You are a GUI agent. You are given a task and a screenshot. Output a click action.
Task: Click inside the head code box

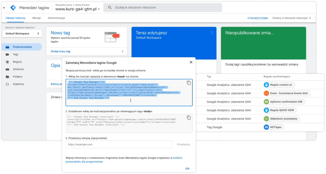tap(129, 92)
